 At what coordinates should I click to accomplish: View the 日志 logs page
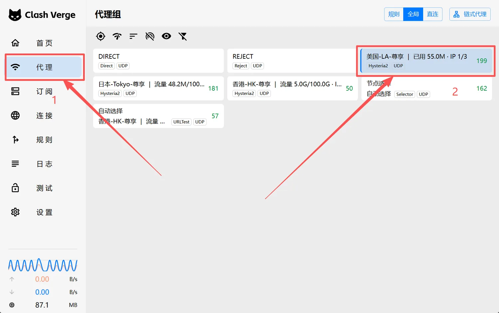click(44, 164)
